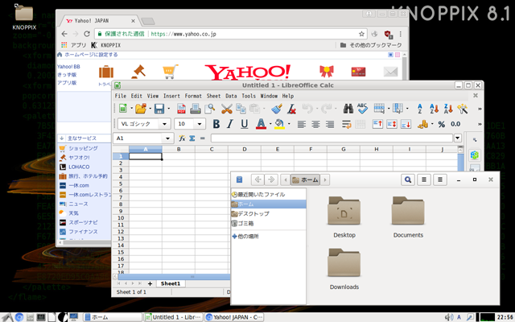This screenshot has height=322, width=515.
Task: Add a new sheet with plus button
Action: 150,283
